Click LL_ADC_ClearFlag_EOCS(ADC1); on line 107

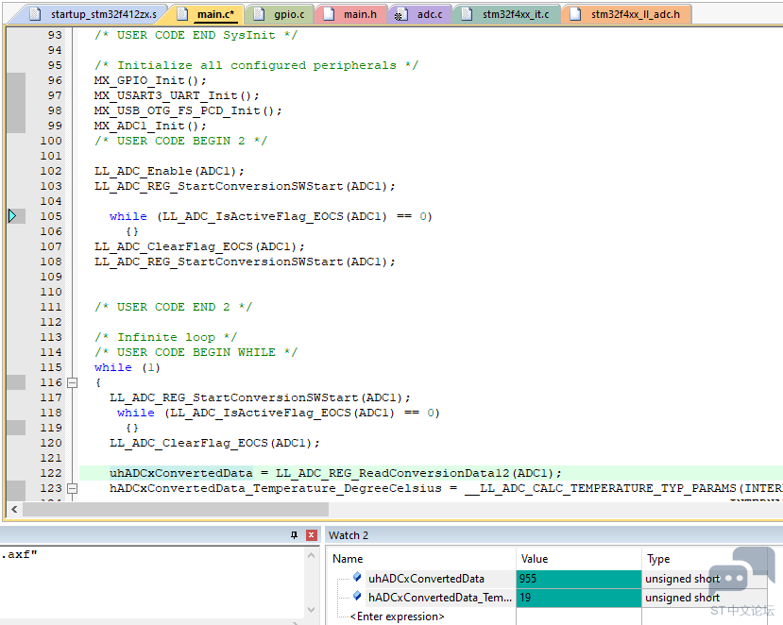click(x=199, y=246)
